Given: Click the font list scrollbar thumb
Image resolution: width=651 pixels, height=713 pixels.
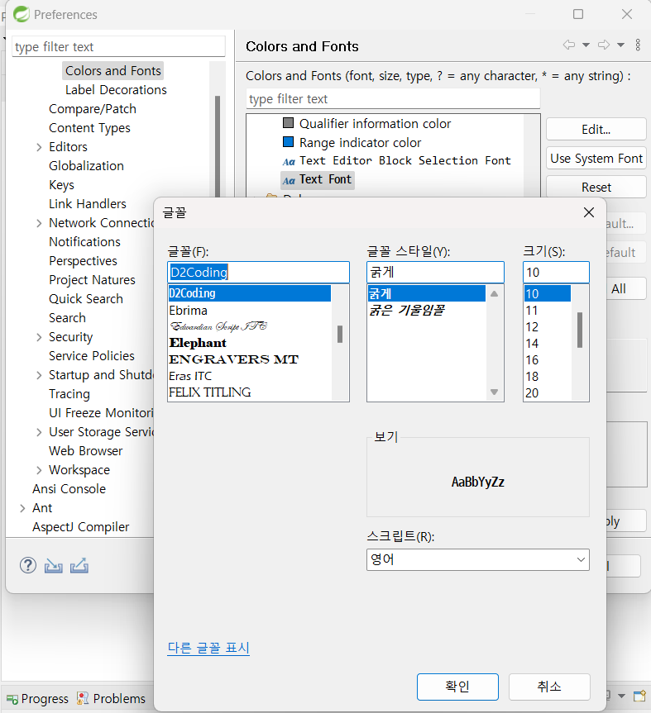Looking at the screenshot, I should [x=340, y=335].
